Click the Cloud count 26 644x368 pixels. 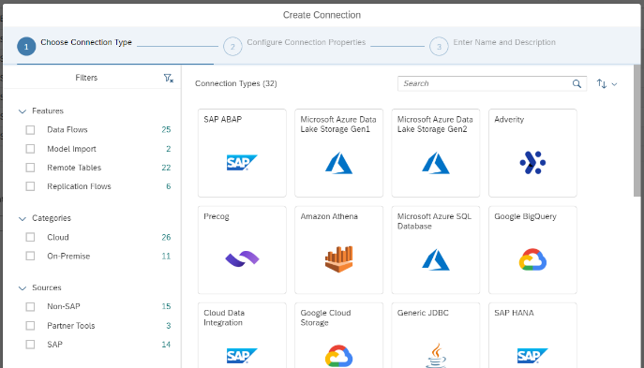(x=166, y=237)
